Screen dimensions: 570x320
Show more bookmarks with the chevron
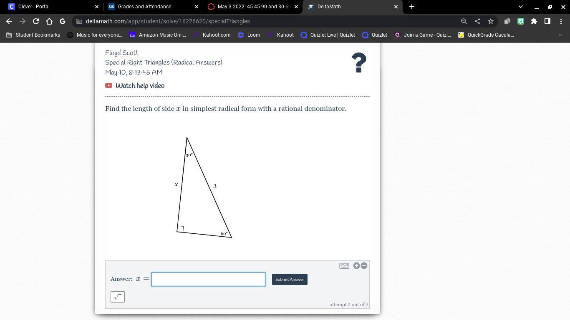click(560, 35)
